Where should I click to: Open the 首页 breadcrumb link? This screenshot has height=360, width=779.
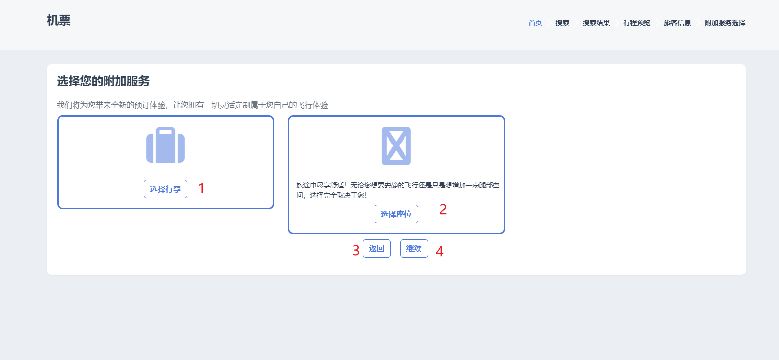pos(535,23)
